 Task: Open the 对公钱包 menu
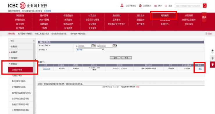tap(189, 24)
